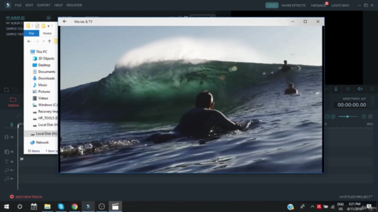The width and height of the screenshot is (378, 212).
Task: Open the EDIT menu
Action: (x=29, y=5)
